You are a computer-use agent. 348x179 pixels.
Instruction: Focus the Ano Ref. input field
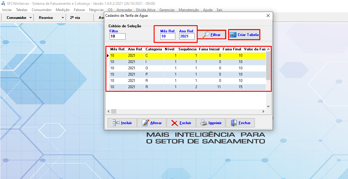[x=187, y=36]
